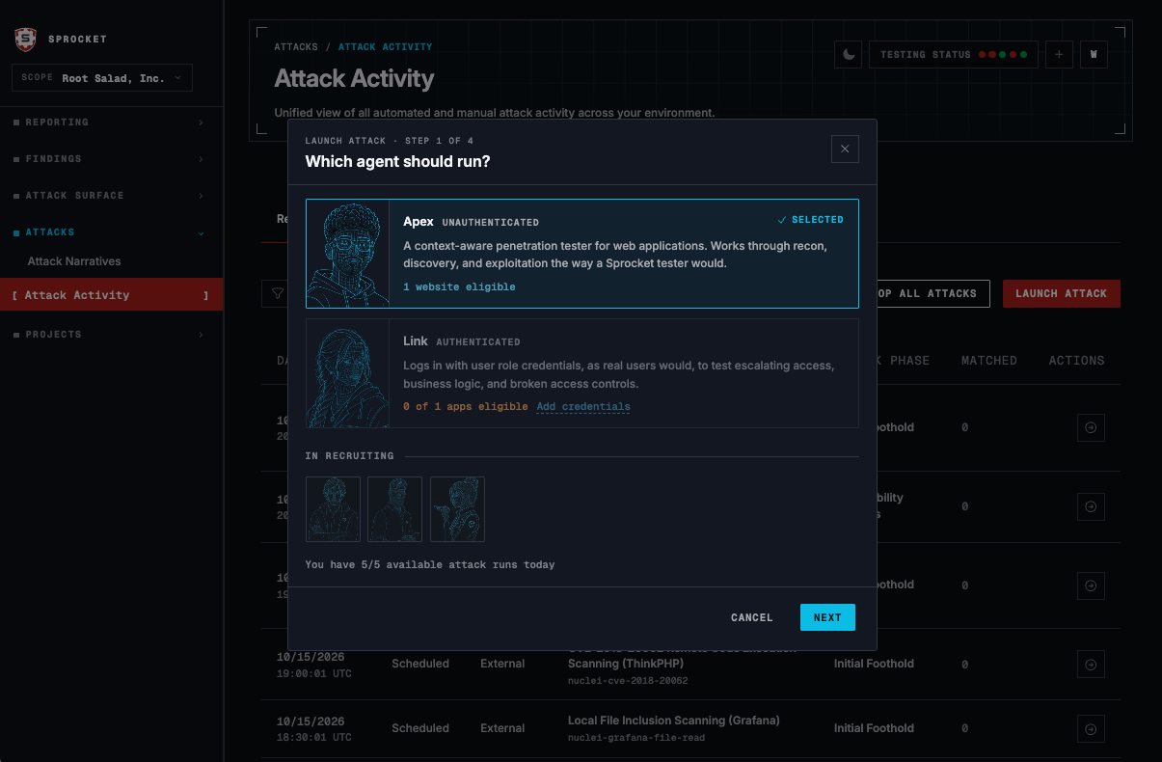Collapse the Attacks sidebar section
This screenshot has height=762, width=1162.
coord(111,232)
